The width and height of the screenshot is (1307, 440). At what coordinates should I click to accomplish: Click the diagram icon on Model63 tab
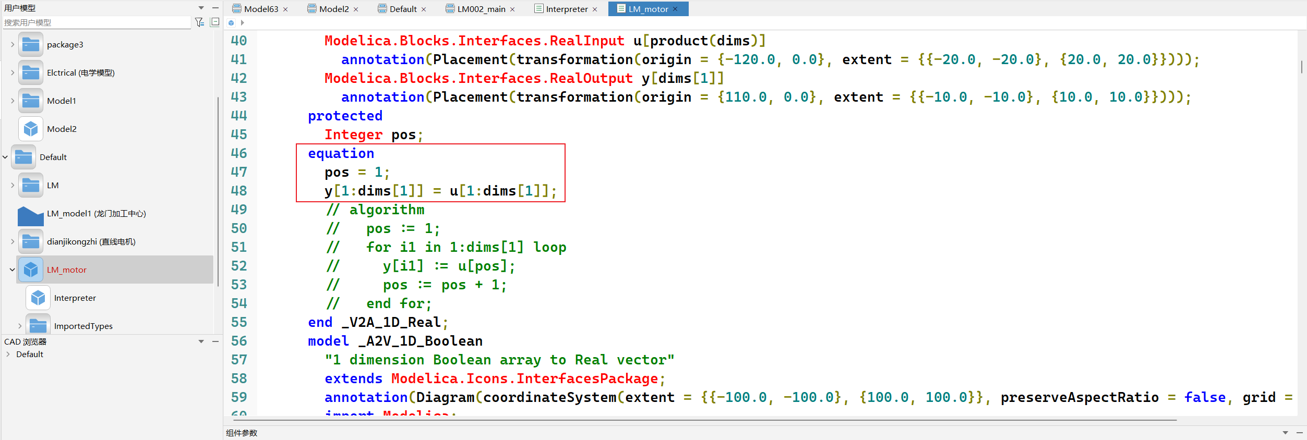point(237,8)
